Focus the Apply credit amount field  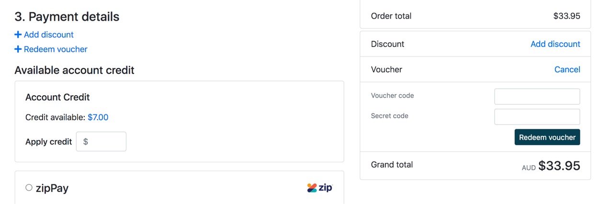coord(101,142)
